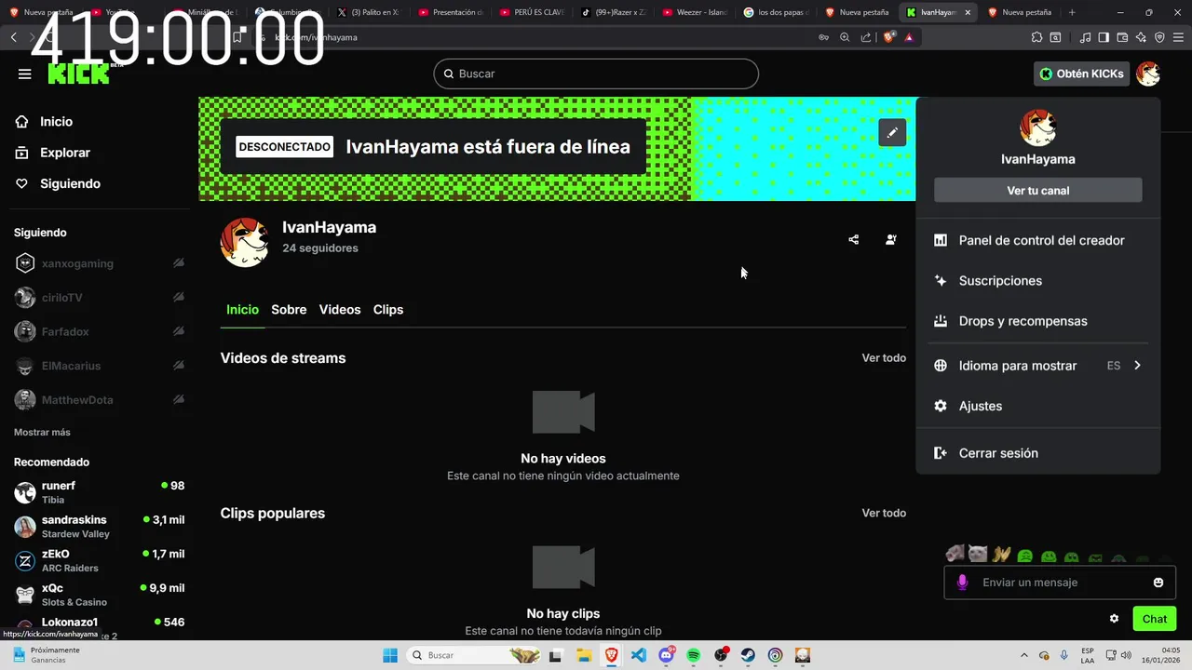Open Steam from the taskbar

click(748, 655)
